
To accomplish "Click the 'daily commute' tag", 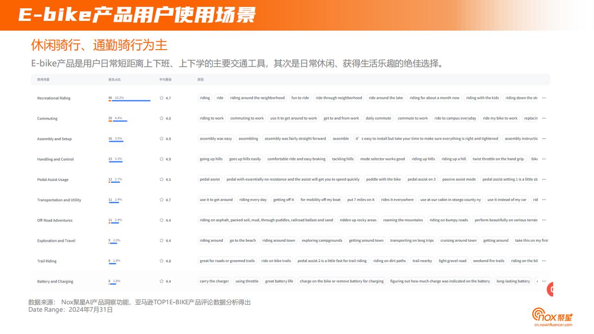I will [378, 118].
